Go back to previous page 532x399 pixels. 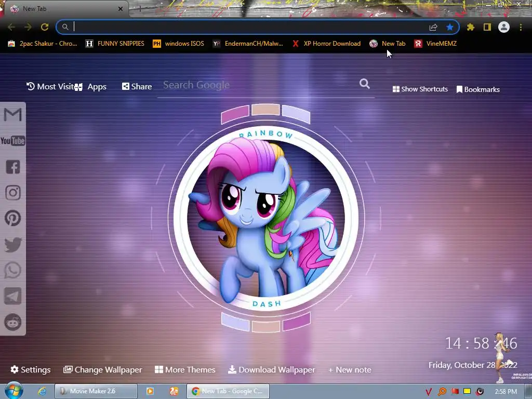click(x=11, y=27)
